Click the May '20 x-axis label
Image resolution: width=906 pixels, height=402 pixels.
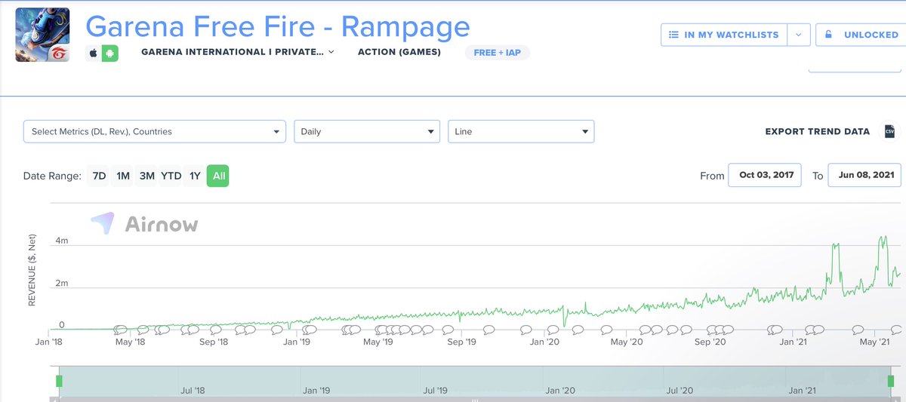(x=626, y=342)
